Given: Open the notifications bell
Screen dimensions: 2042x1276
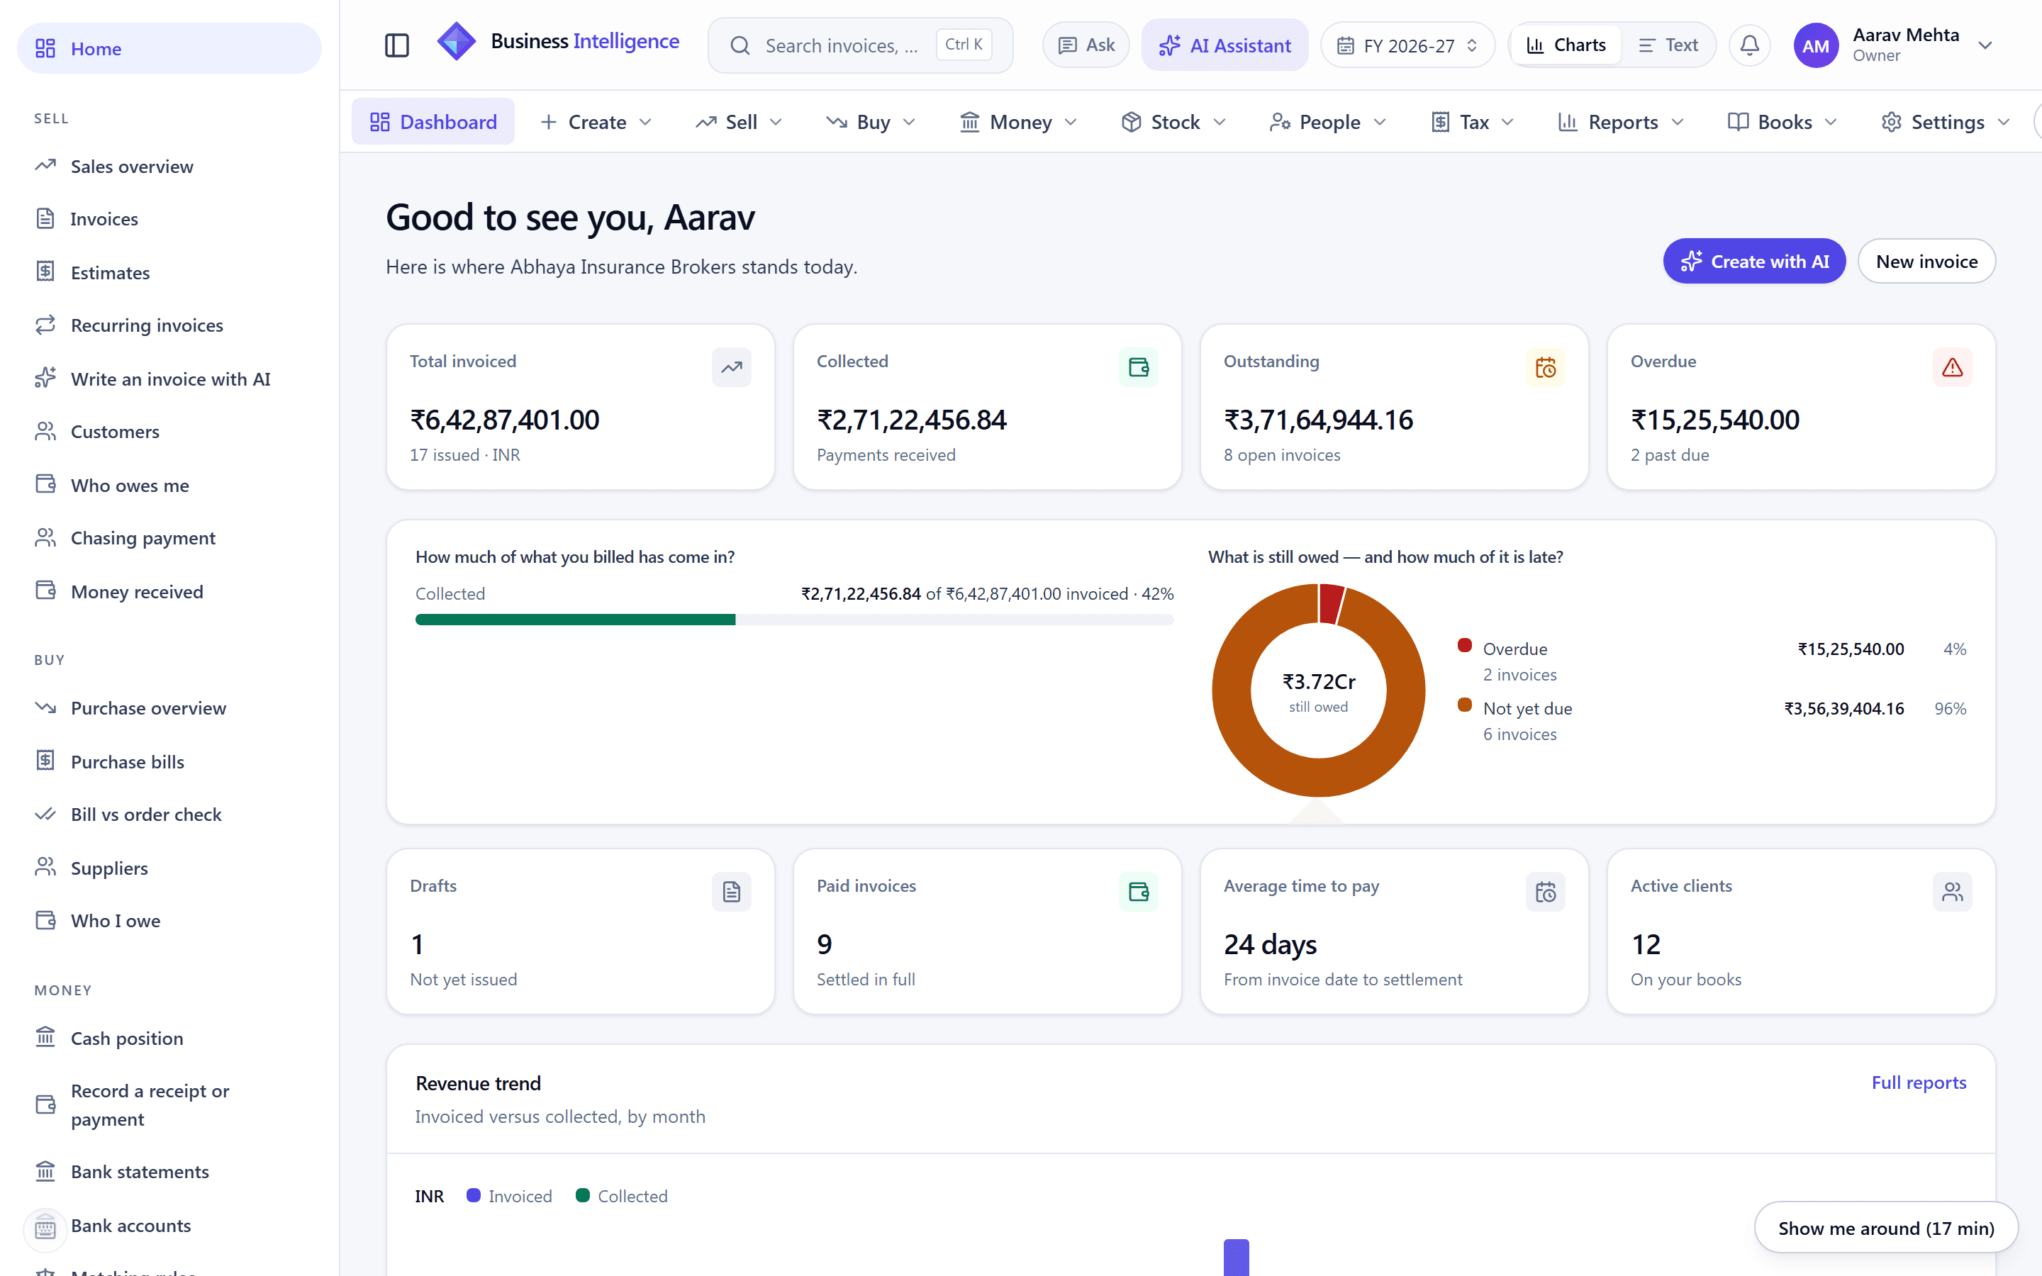Looking at the screenshot, I should 1749,45.
